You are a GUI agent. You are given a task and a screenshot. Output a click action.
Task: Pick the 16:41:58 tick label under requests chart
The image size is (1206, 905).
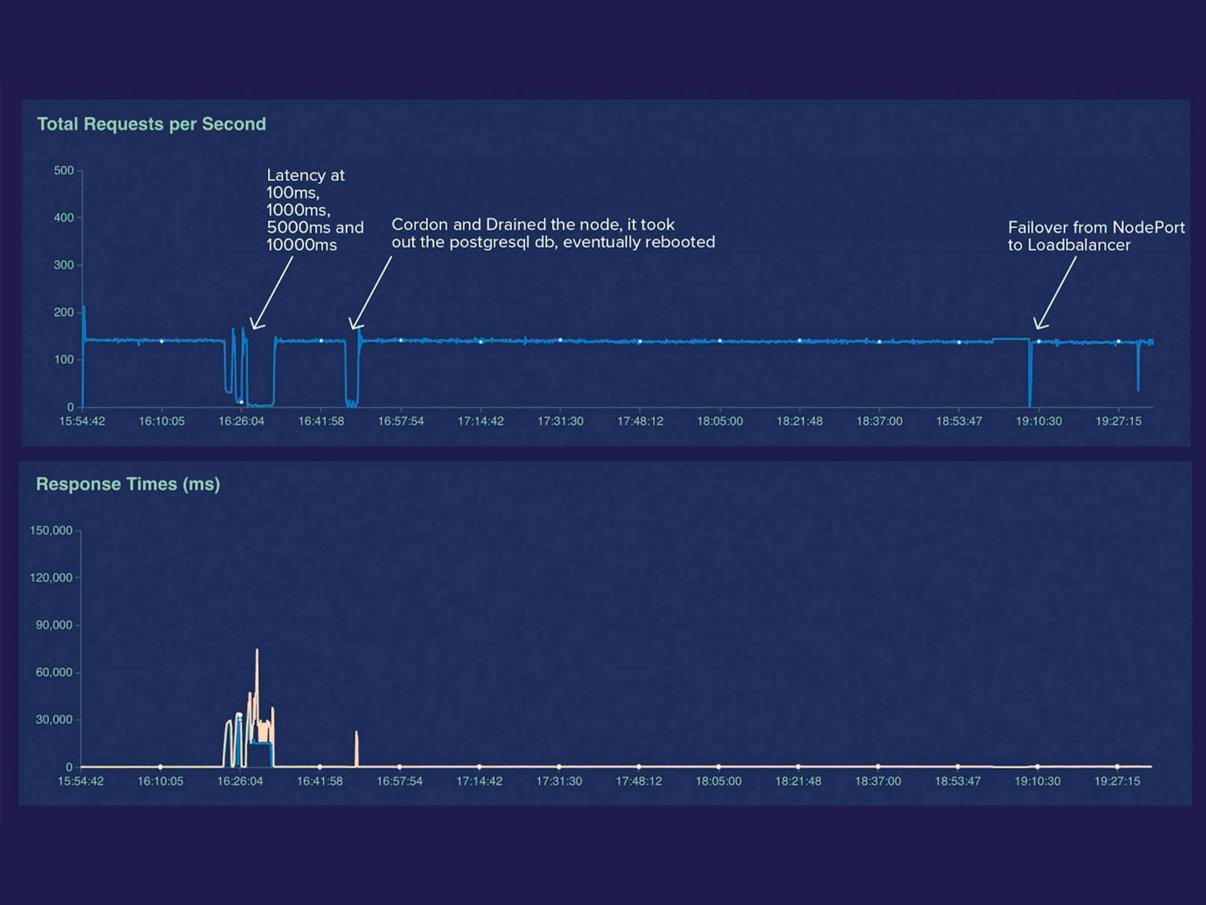(x=322, y=421)
